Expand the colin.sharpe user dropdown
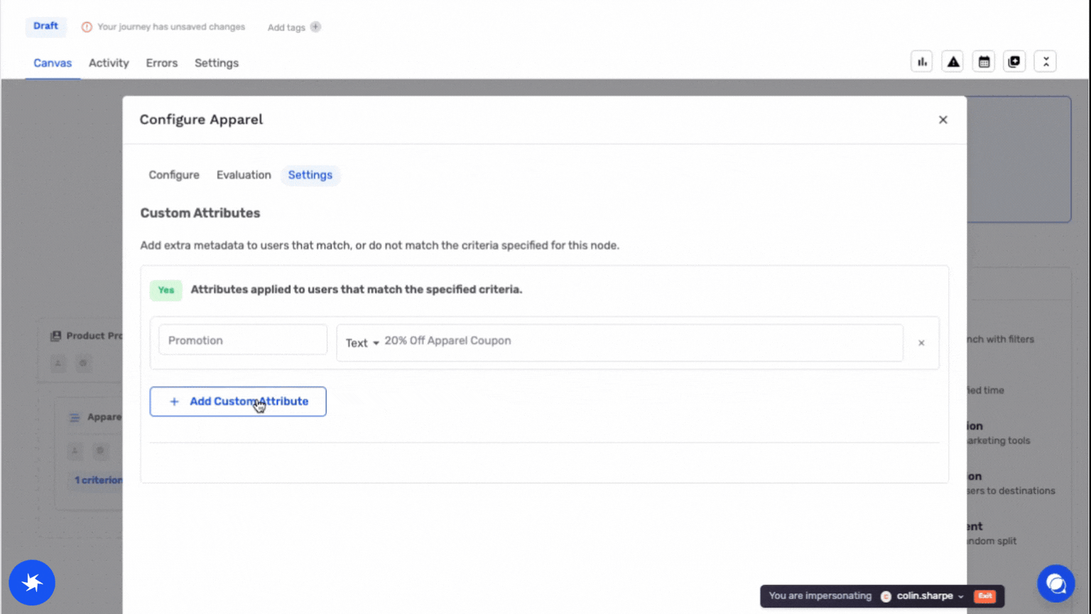This screenshot has height=614, width=1091. pyautogui.click(x=960, y=596)
